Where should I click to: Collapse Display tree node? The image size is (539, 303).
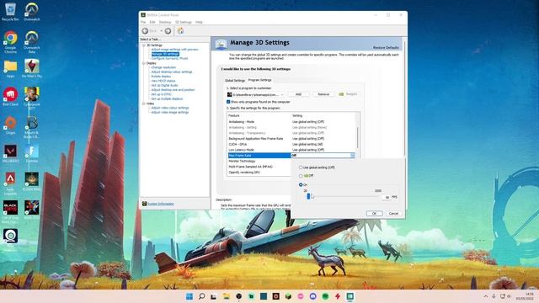[x=144, y=63]
